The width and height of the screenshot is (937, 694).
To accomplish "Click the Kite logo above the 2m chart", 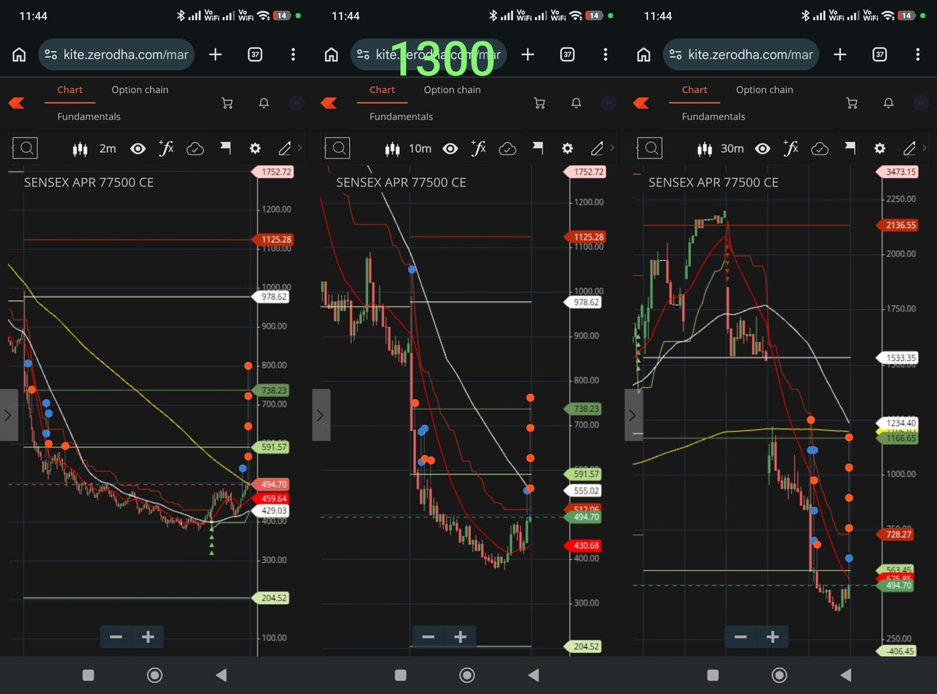I will point(16,103).
